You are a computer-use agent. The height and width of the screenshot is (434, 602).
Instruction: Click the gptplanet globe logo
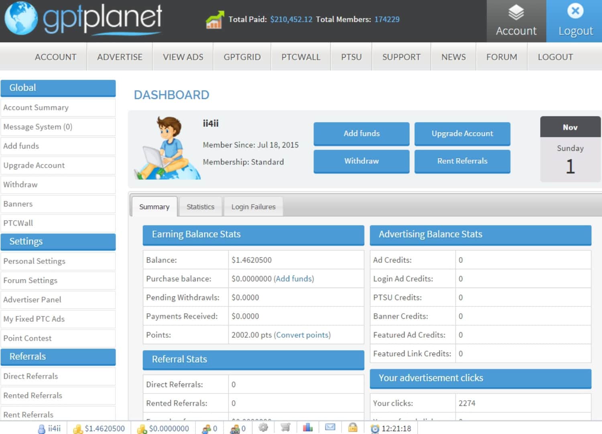(x=21, y=18)
